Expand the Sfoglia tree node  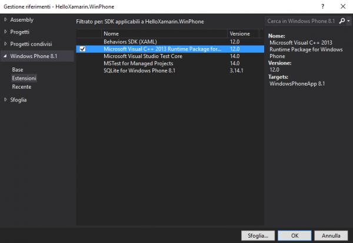point(5,100)
